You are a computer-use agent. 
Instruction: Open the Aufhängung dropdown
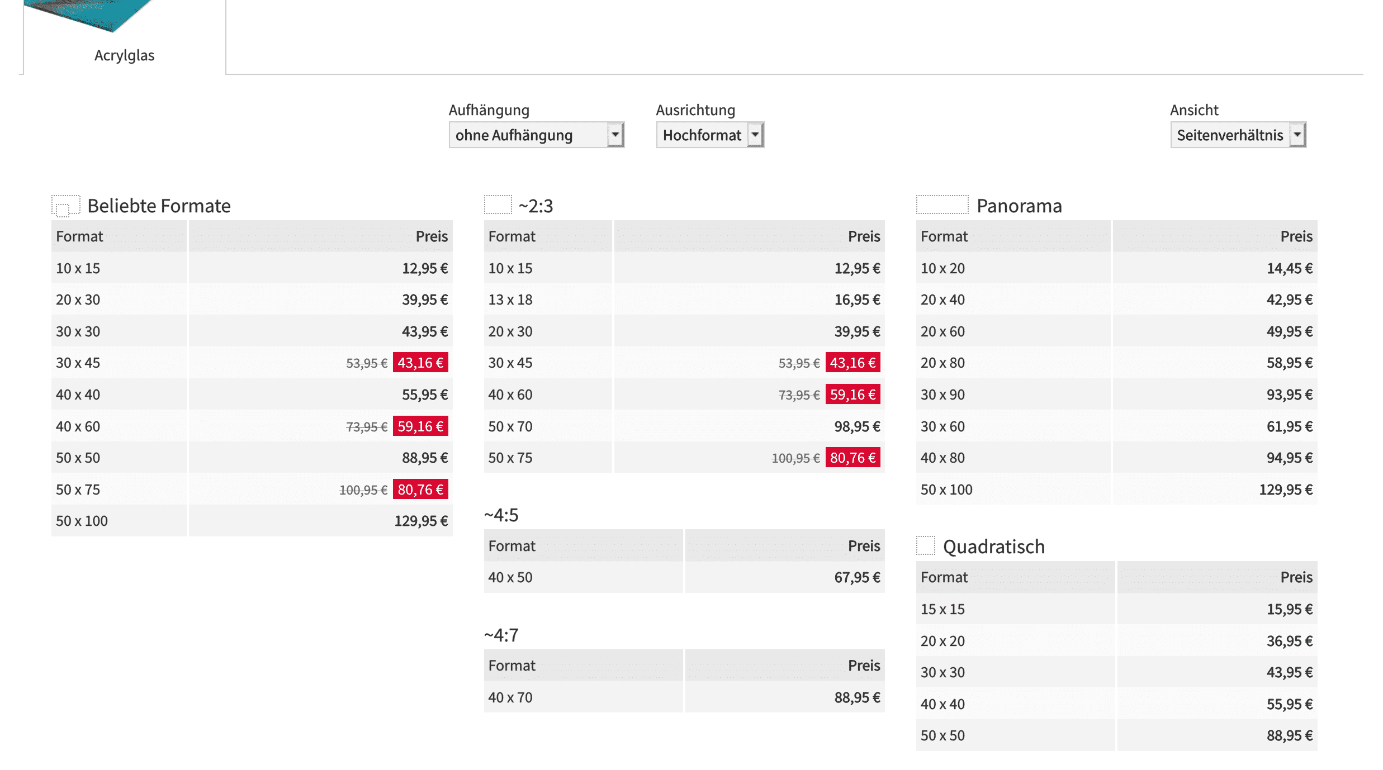[536, 135]
